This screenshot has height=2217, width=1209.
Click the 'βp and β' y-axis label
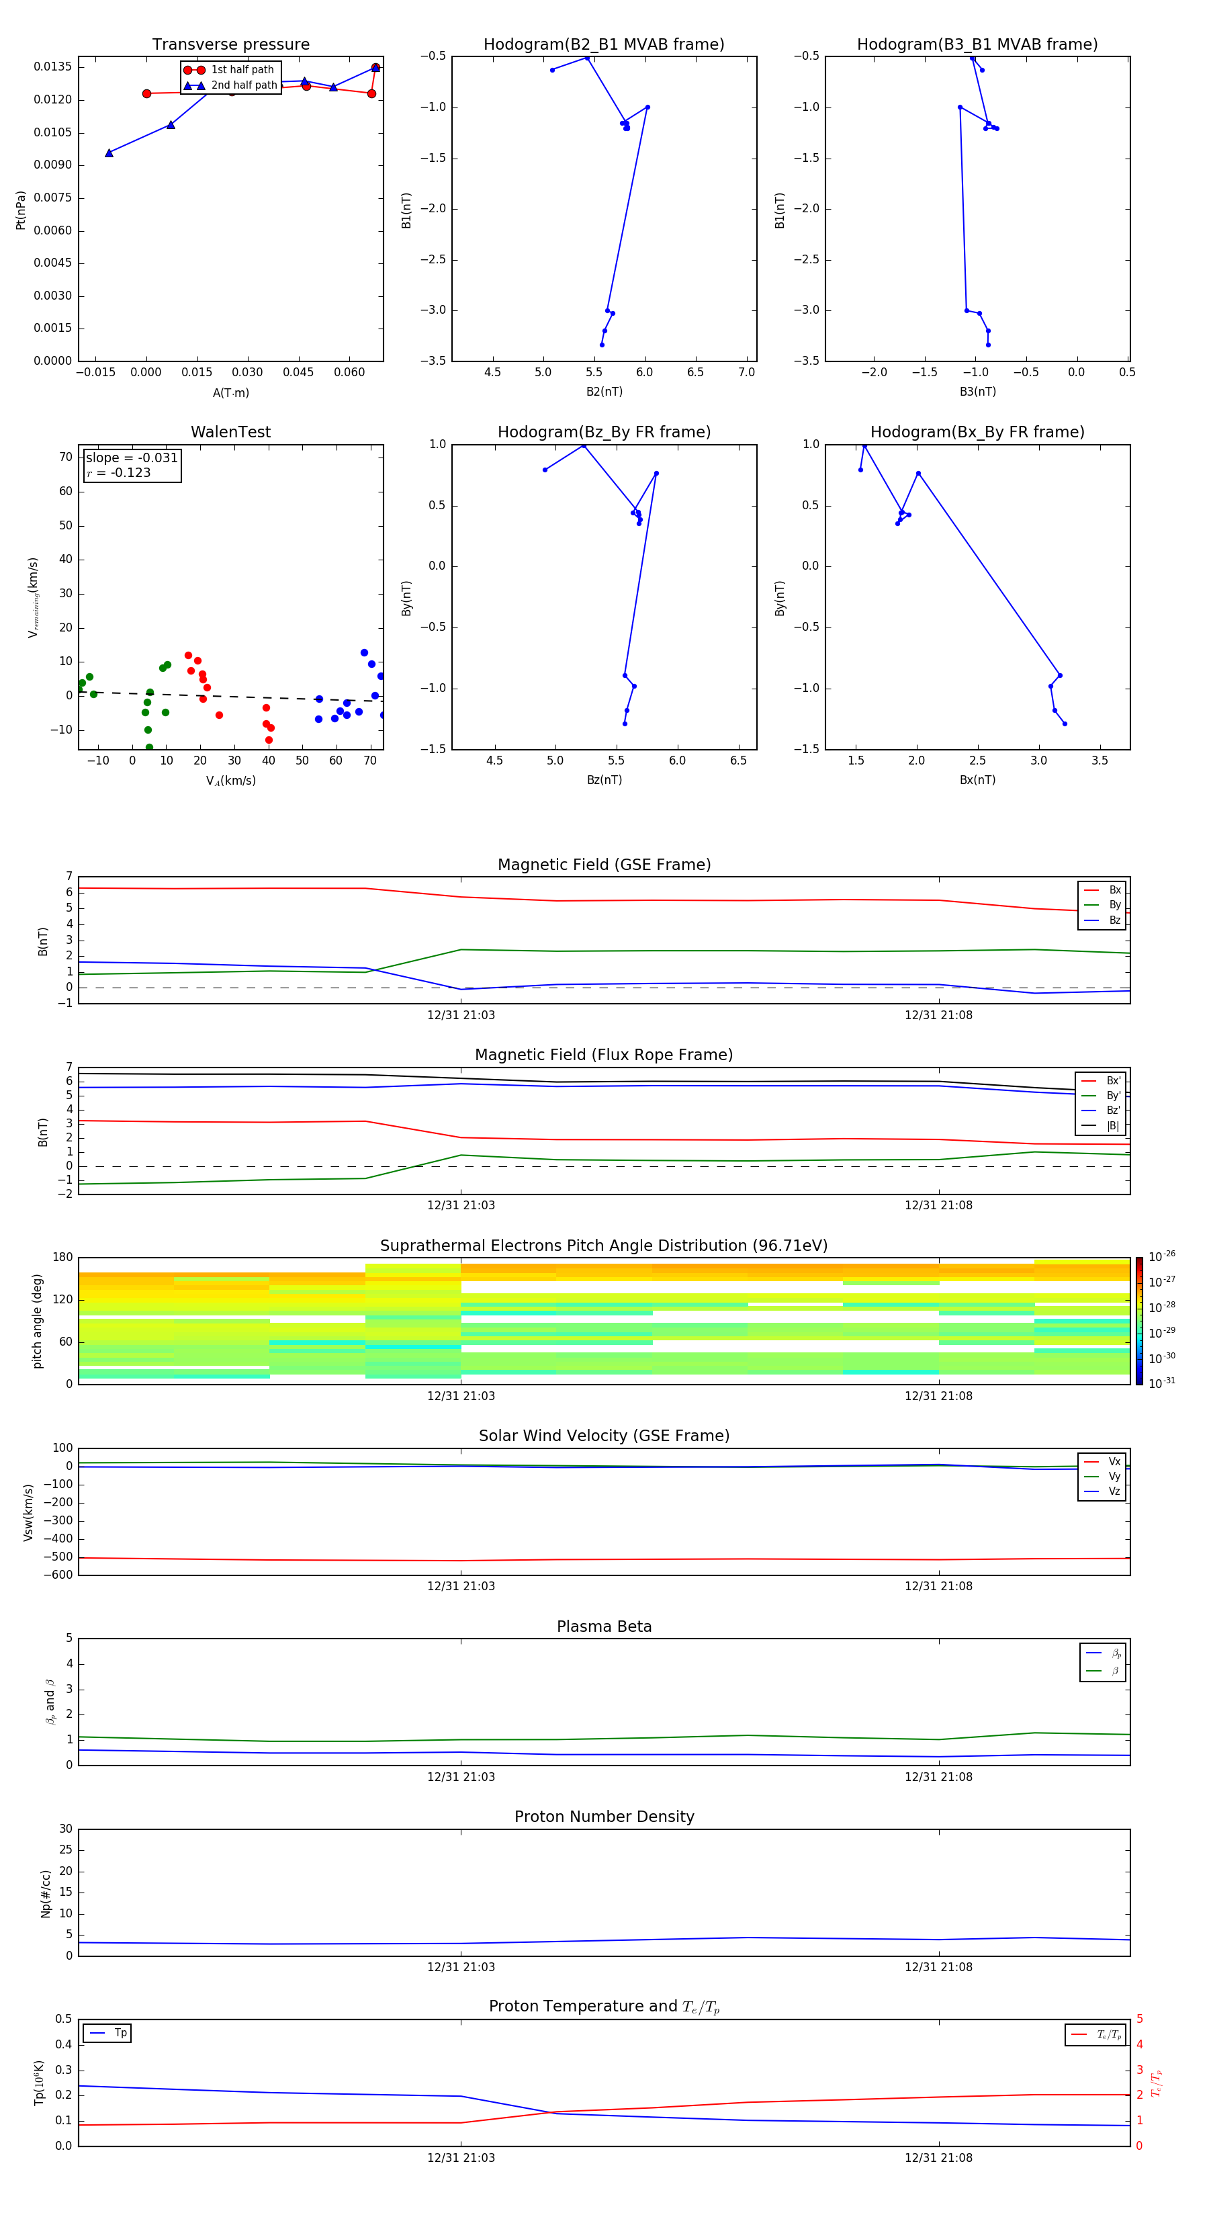[x=50, y=1702]
